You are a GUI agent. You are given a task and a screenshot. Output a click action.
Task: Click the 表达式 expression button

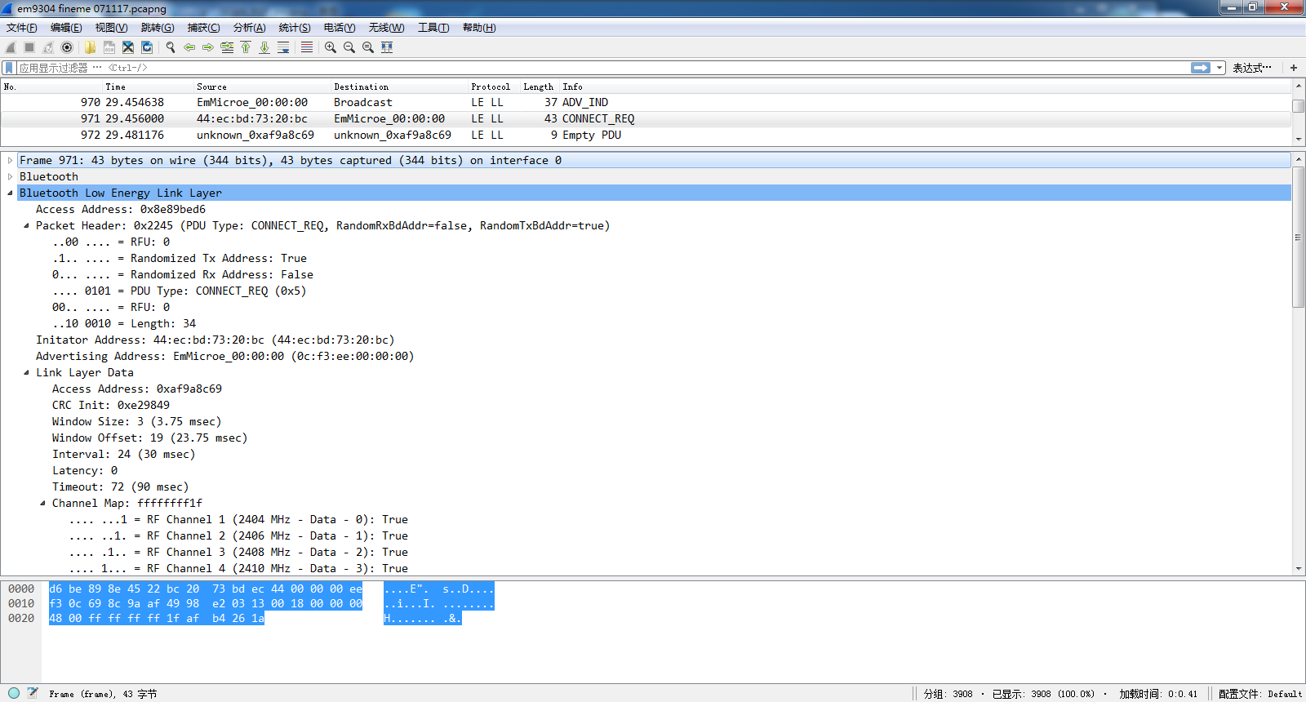pyautogui.click(x=1251, y=68)
